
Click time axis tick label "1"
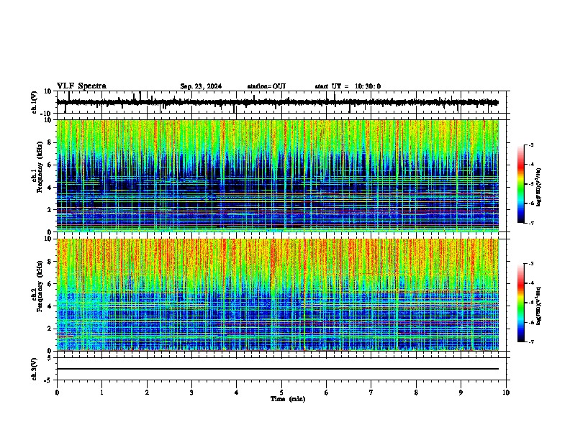[102, 393]
